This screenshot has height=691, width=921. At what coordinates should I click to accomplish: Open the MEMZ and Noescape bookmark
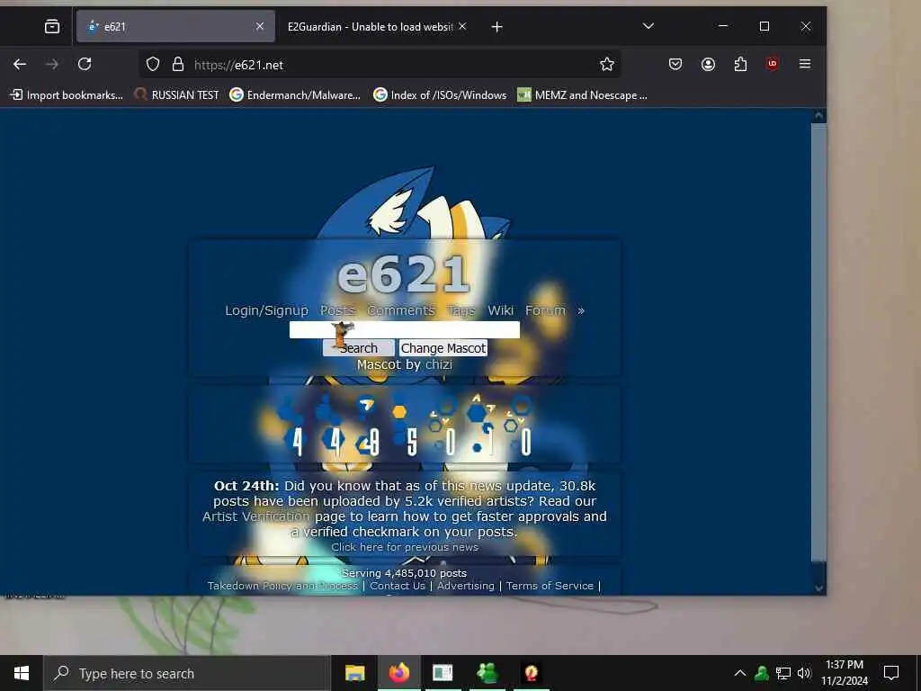(x=582, y=95)
